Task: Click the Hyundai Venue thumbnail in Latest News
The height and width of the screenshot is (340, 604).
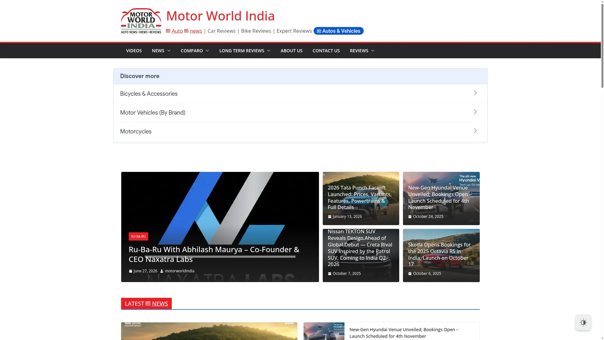Action: click(x=324, y=331)
